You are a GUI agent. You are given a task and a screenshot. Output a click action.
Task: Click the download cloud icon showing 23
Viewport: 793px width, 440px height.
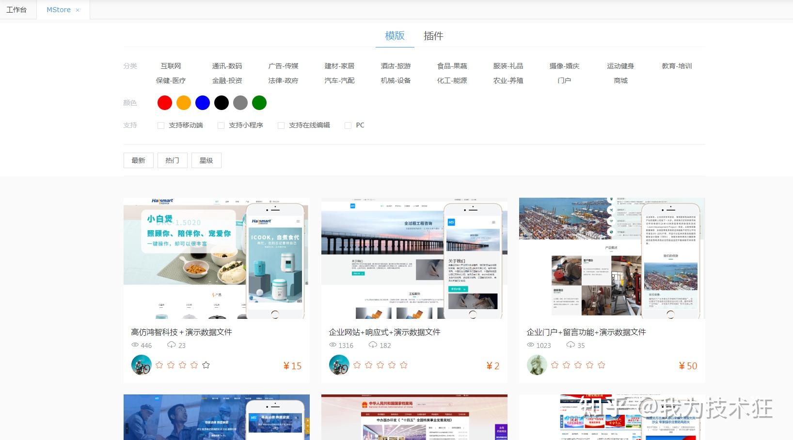(172, 345)
